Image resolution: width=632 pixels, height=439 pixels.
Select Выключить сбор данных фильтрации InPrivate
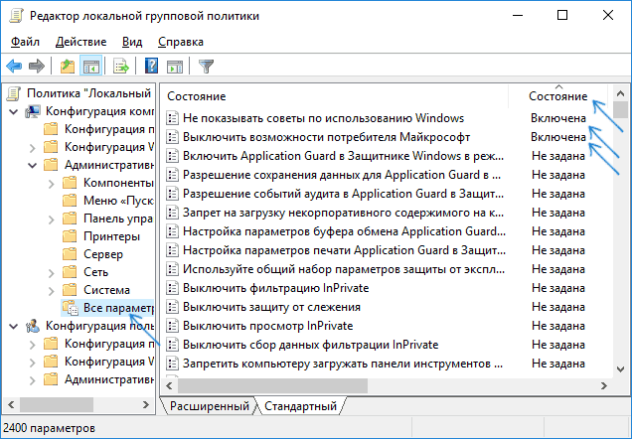point(310,345)
